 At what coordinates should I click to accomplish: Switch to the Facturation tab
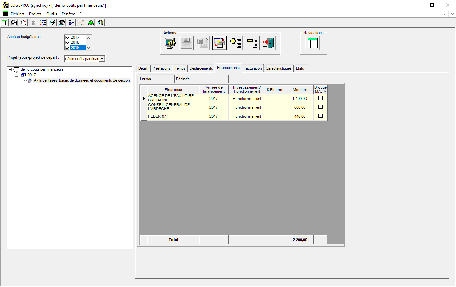tap(253, 68)
